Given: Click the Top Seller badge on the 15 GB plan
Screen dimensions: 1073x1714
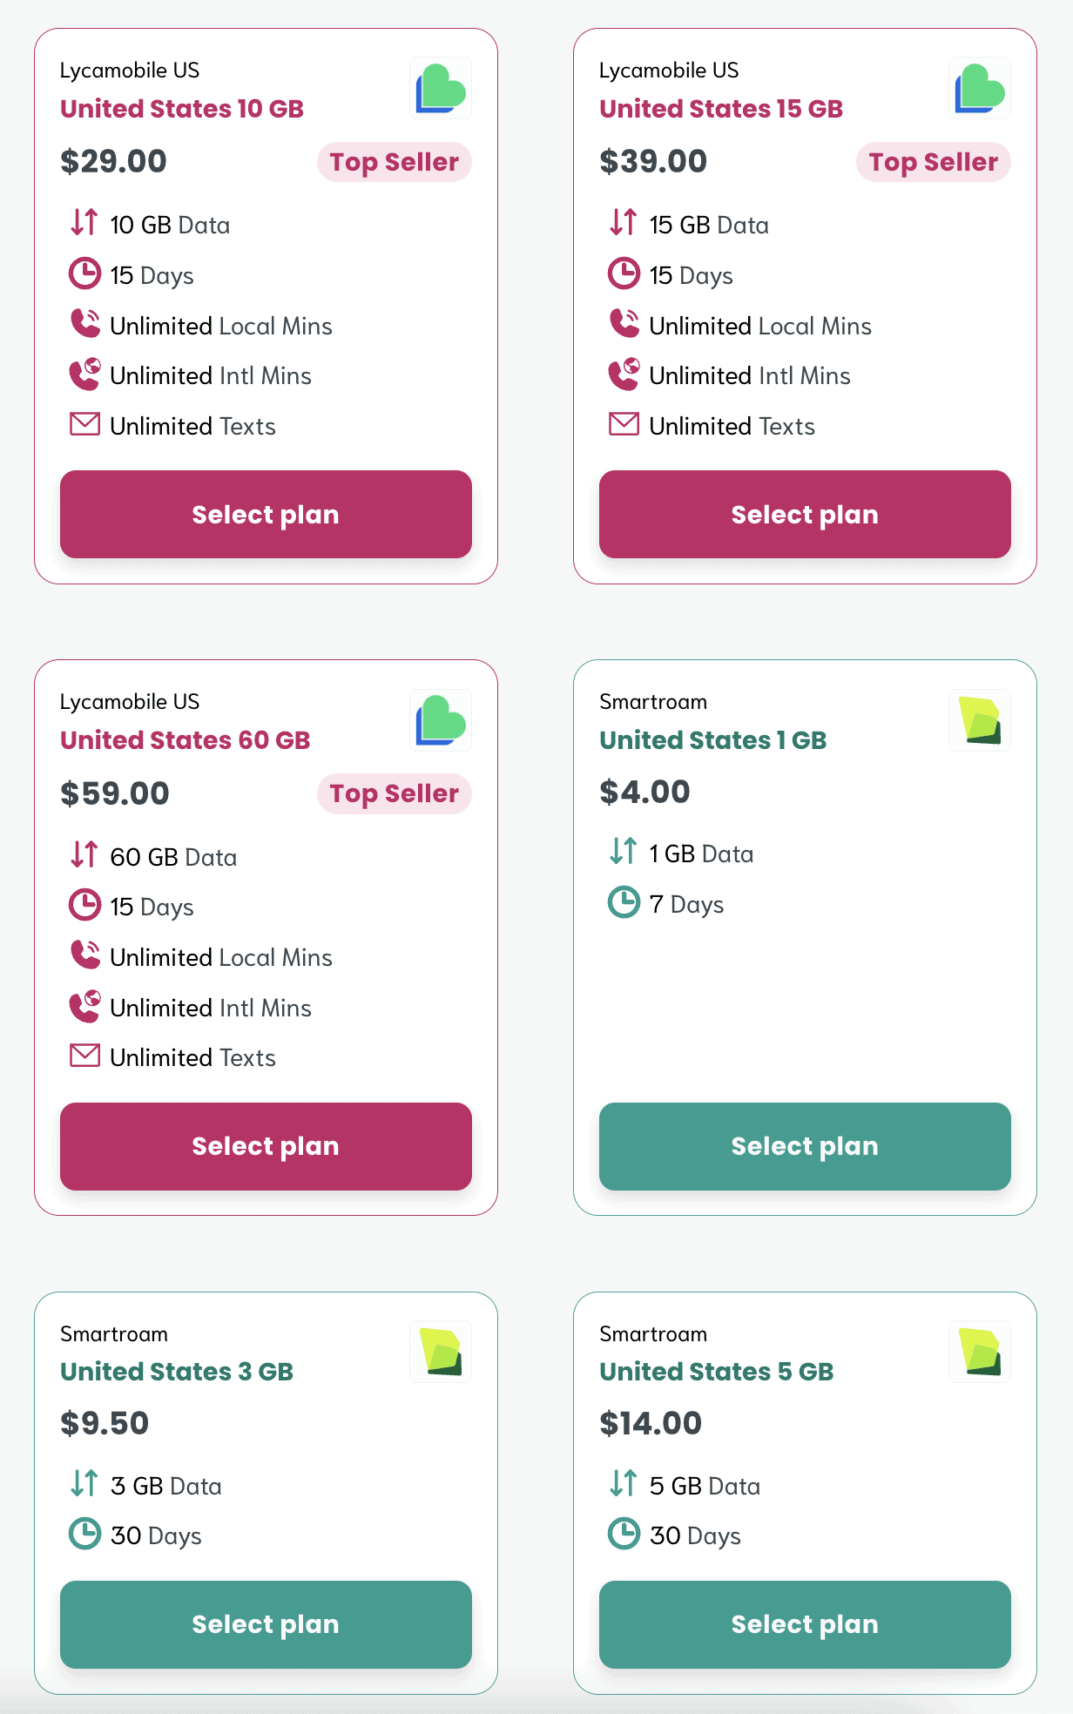Looking at the screenshot, I should 933,162.
